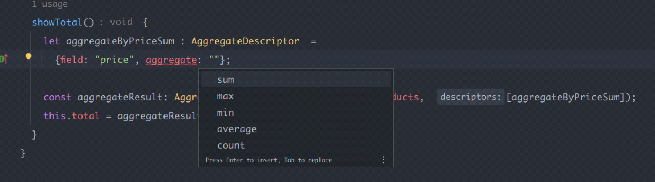Click the yellow lightbulb quick-fix icon
Viewport: 655px width, 182px height.
(x=28, y=57)
